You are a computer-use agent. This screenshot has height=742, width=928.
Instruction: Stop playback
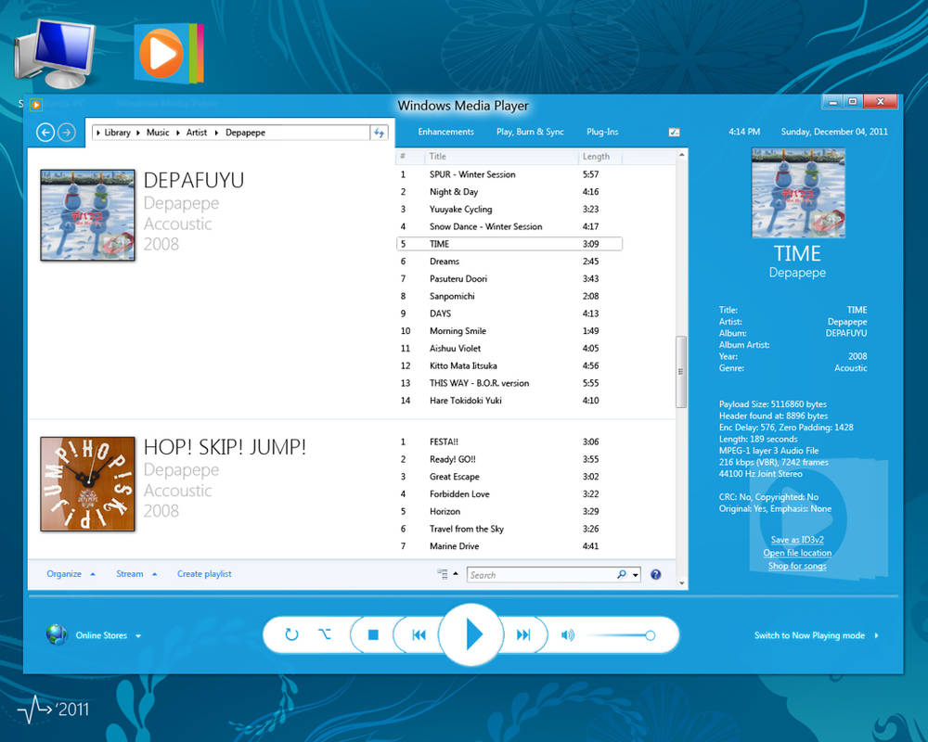pos(373,634)
